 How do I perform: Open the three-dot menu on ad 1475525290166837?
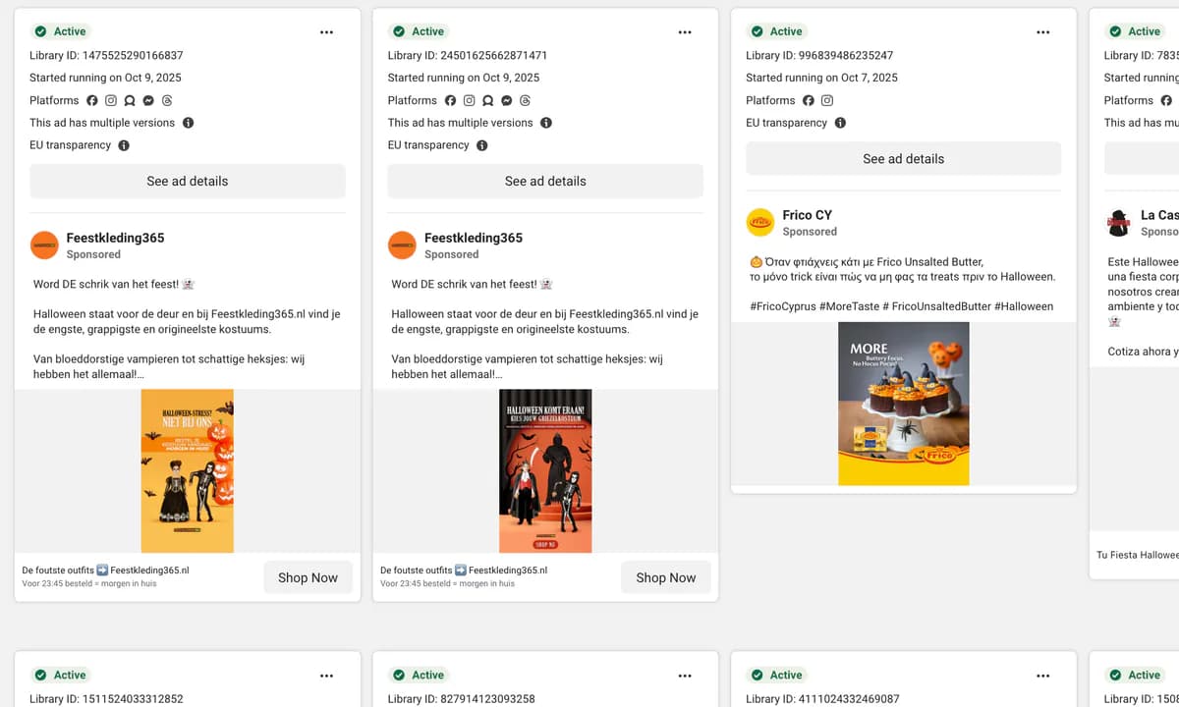pos(326,32)
